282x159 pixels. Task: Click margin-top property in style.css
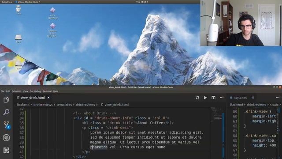[264, 140]
